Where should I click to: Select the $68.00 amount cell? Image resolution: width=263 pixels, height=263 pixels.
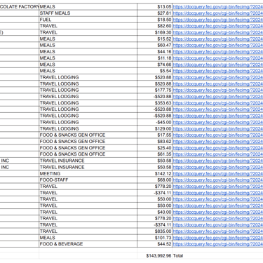click(155, 180)
